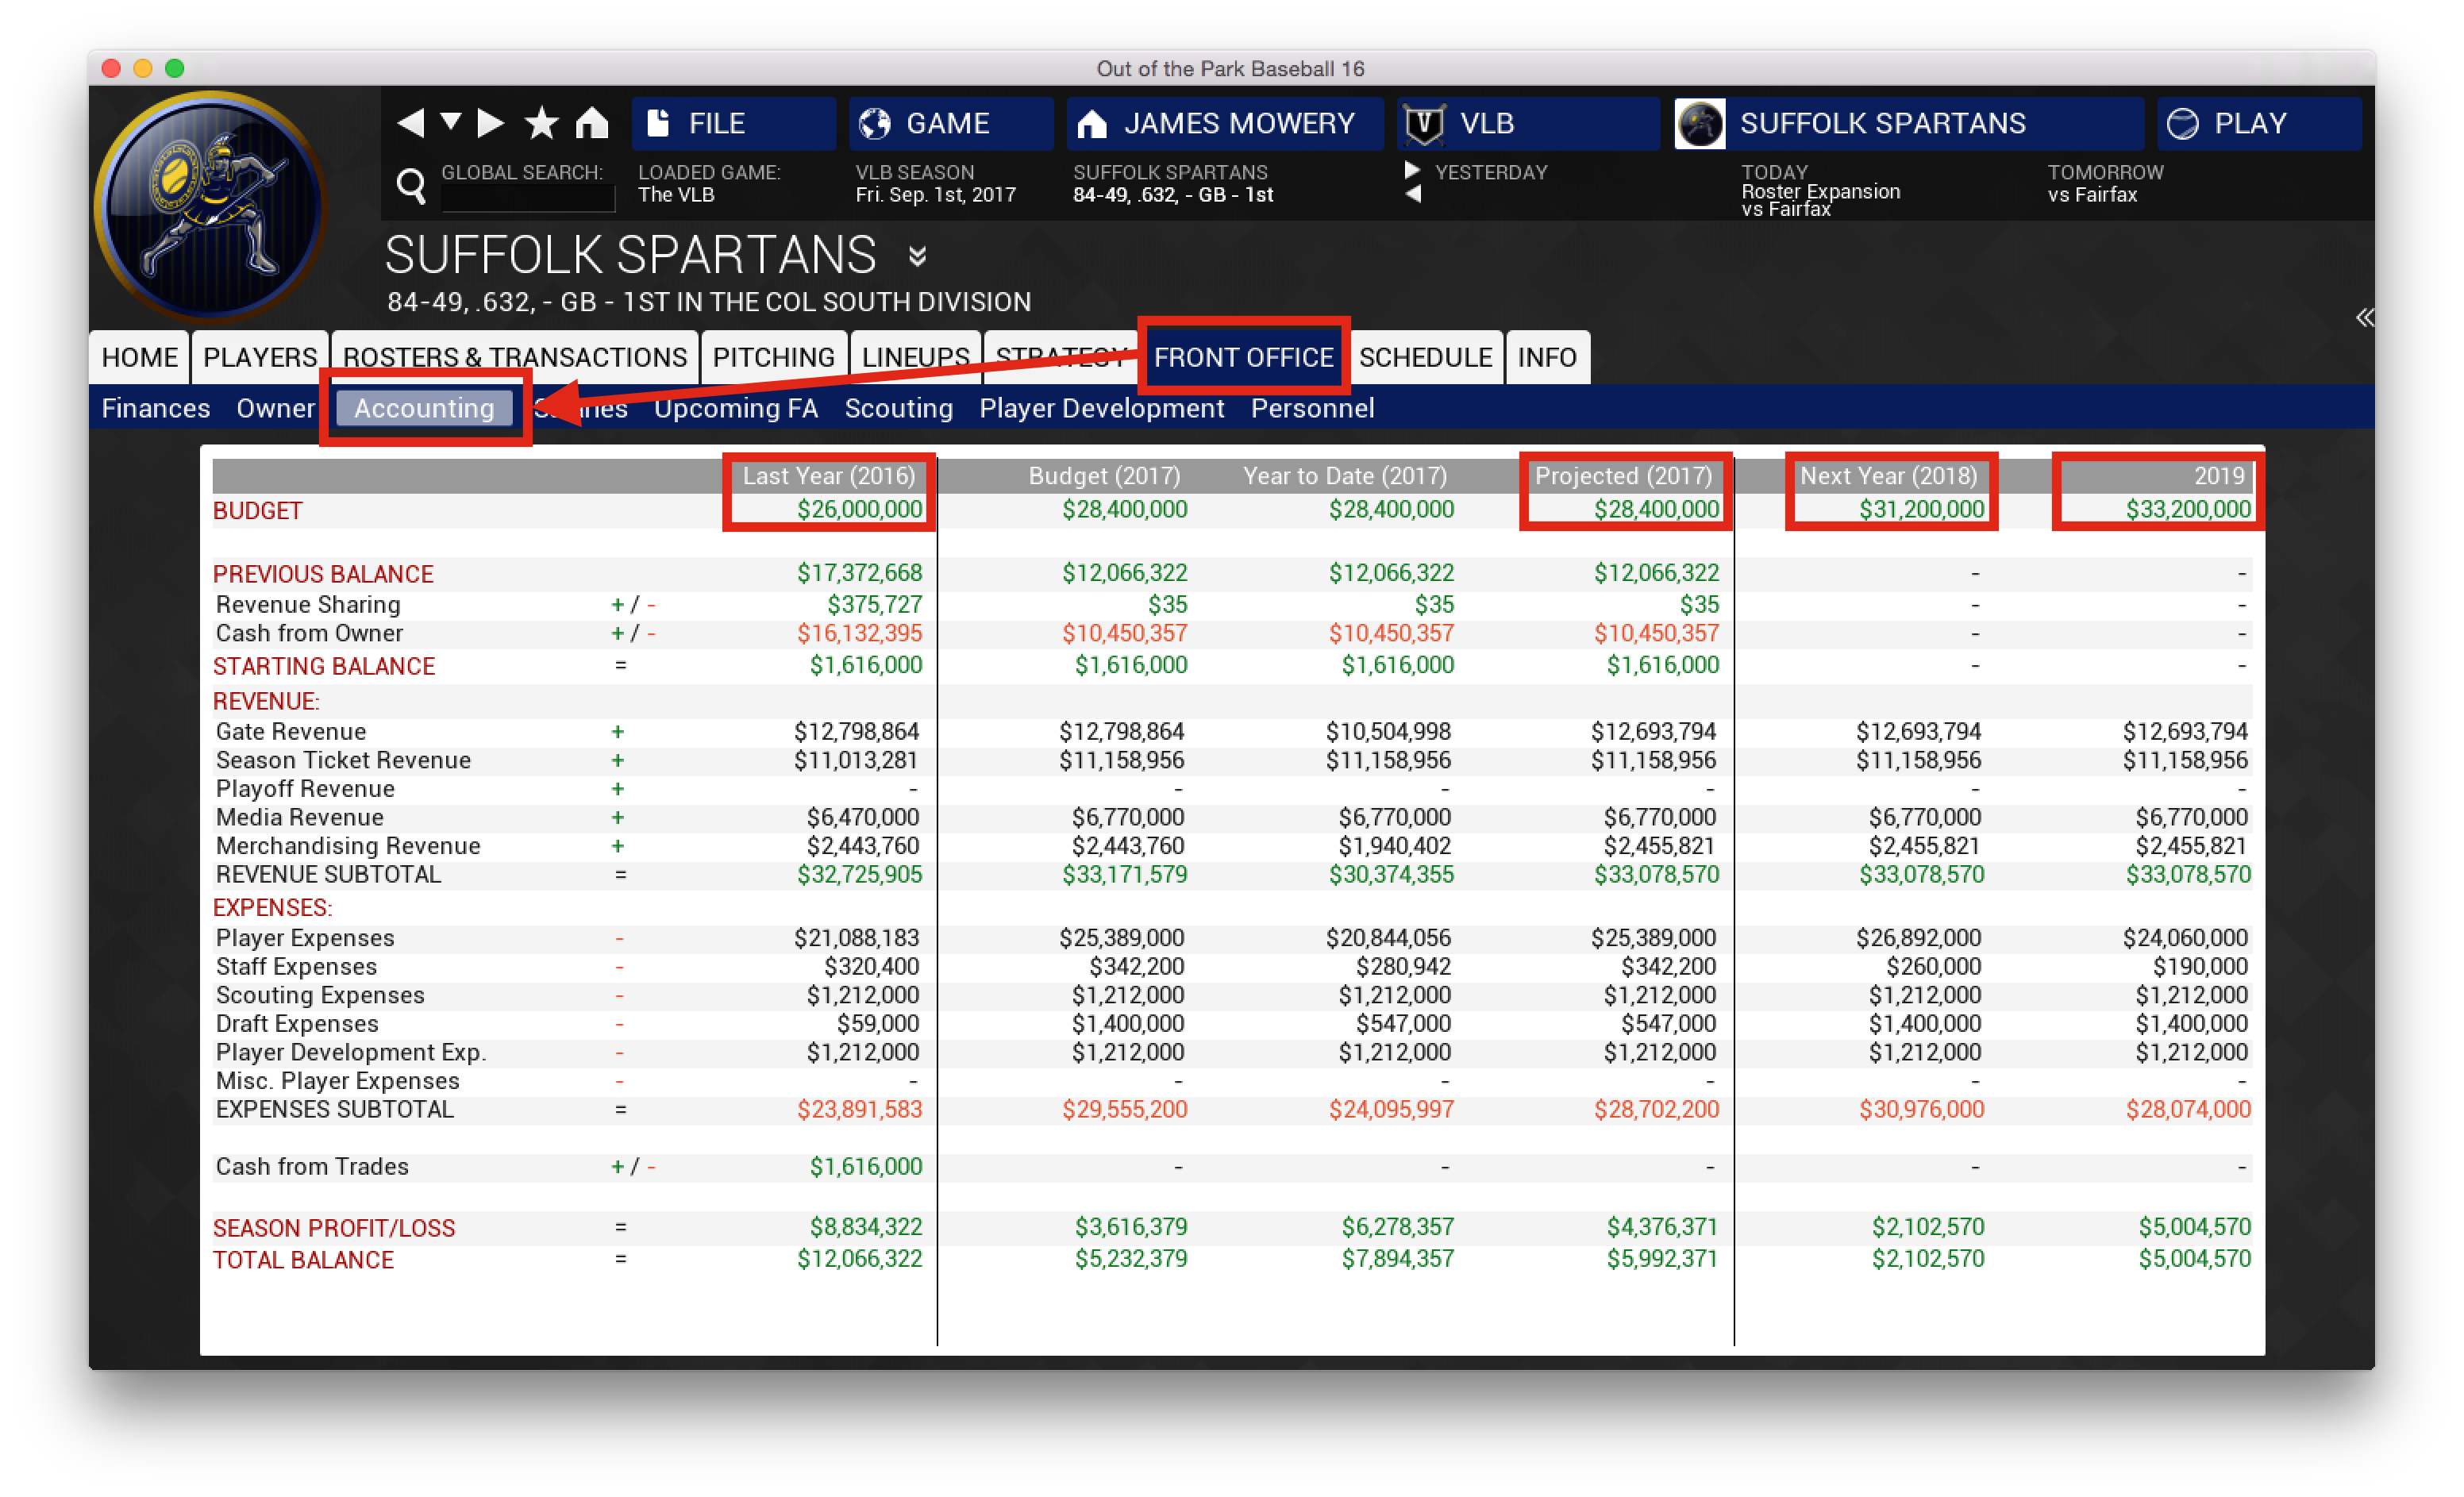Open the FILE menu
Viewport: 2464px width, 1497px height.
coord(733,124)
